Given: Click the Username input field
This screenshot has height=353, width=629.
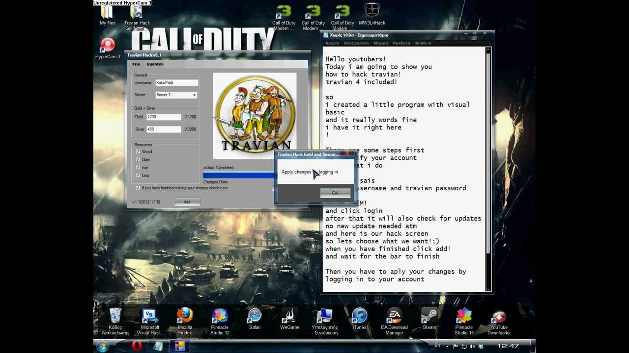Looking at the screenshot, I should (x=177, y=83).
